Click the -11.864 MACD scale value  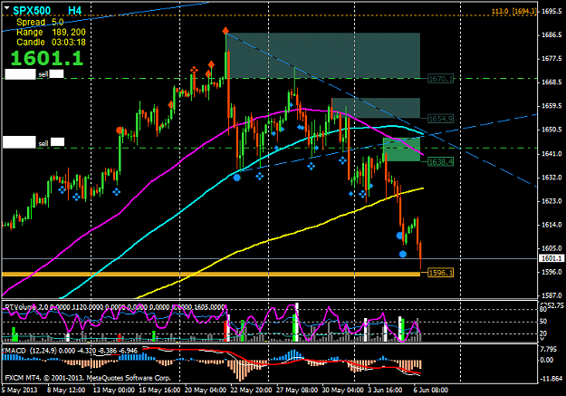tap(551, 379)
